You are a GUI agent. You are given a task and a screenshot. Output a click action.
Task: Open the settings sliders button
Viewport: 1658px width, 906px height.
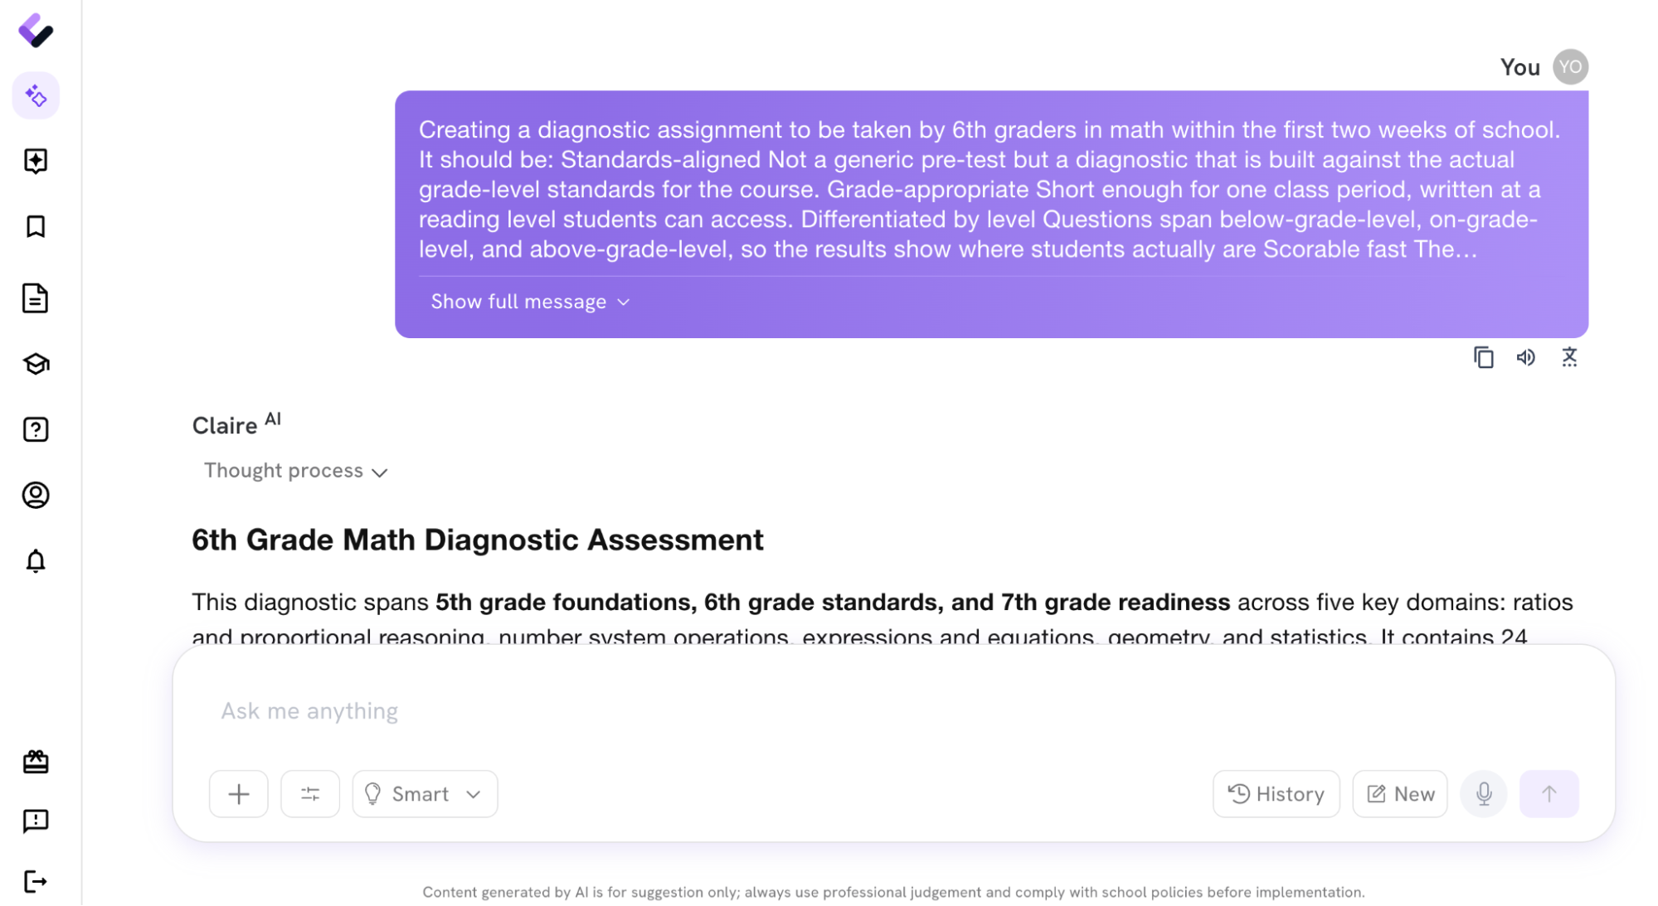(310, 794)
